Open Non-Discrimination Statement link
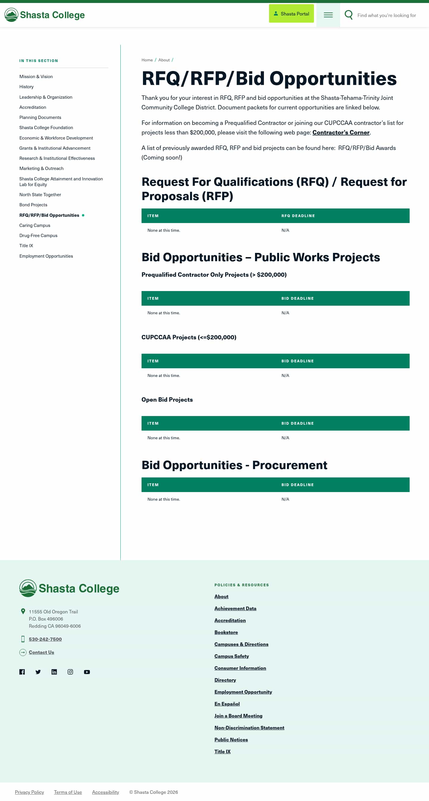This screenshot has width=429, height=801. tap(249, 727)
